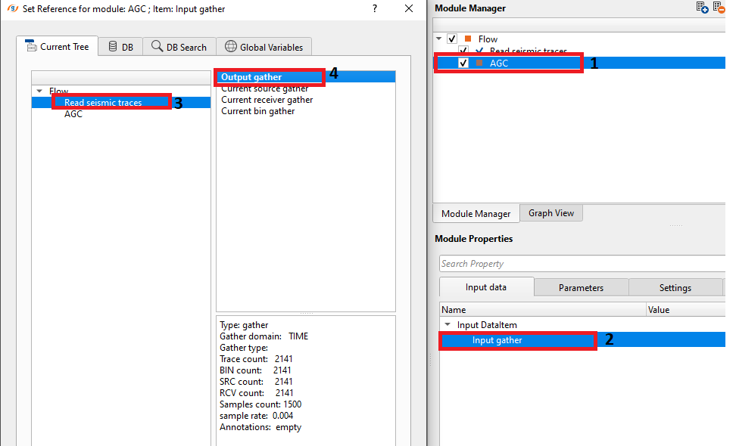This screenshot has width=736, height=446.
Task: Click the remove module icon in Module Manager
Action: point(718,8)
